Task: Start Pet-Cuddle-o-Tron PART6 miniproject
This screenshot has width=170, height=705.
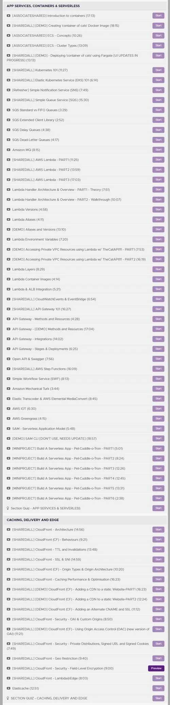Action: point(158,498)
